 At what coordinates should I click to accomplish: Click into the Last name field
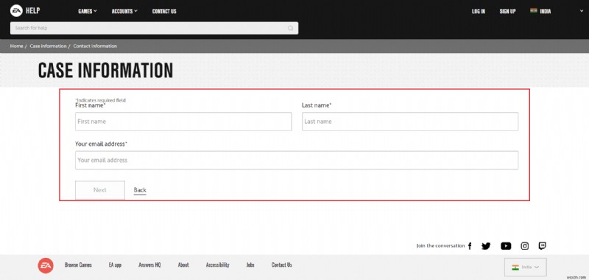click(410, 122)
